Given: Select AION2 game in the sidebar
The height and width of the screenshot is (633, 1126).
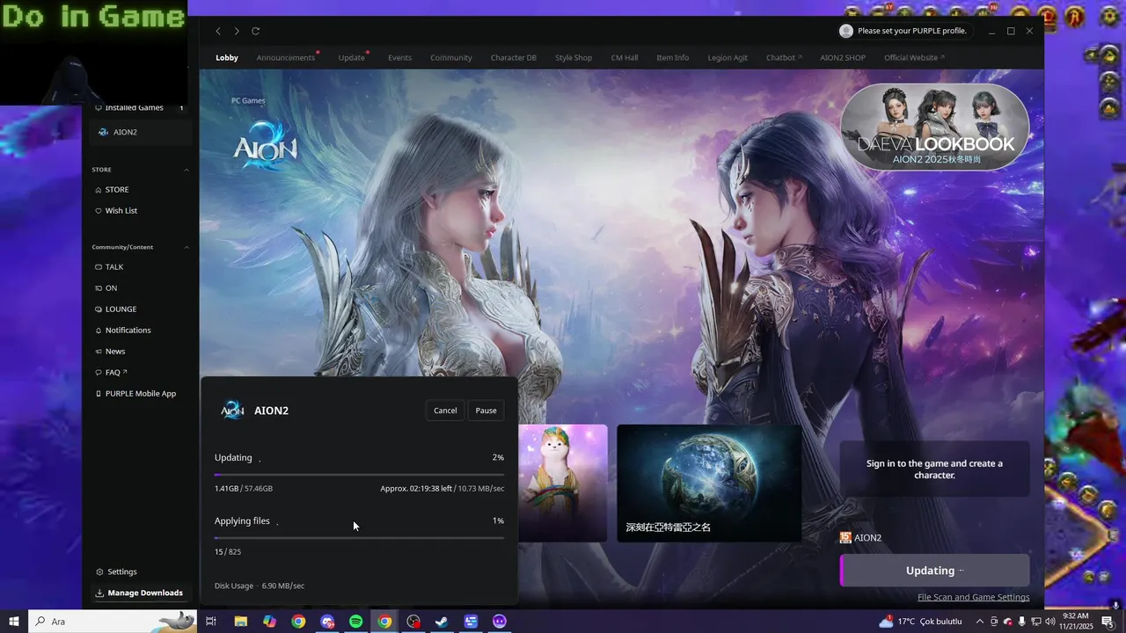Looking at the screenshot, I should tap(141, 132).
